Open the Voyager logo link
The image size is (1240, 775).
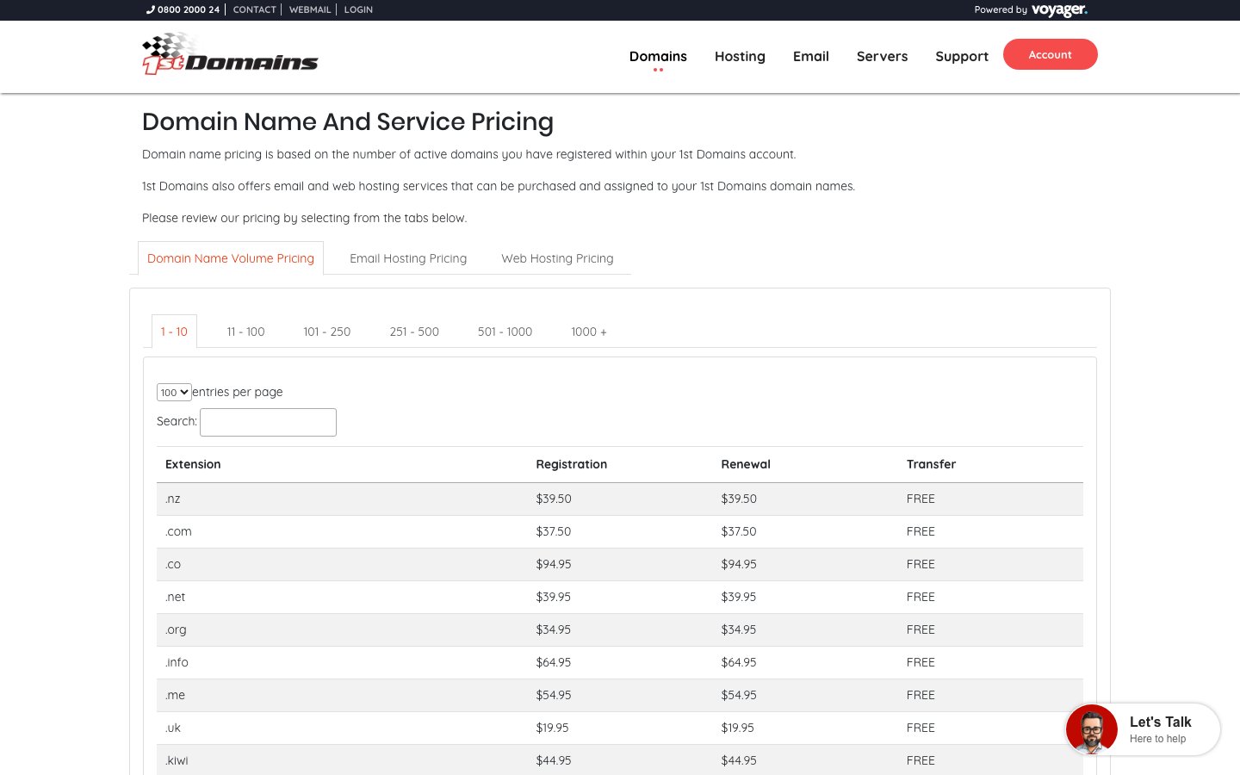[1059, 10]
